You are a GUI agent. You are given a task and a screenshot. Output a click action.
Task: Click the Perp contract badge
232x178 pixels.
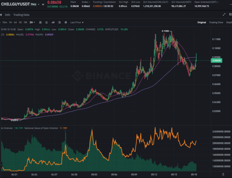tap(33, 4)
